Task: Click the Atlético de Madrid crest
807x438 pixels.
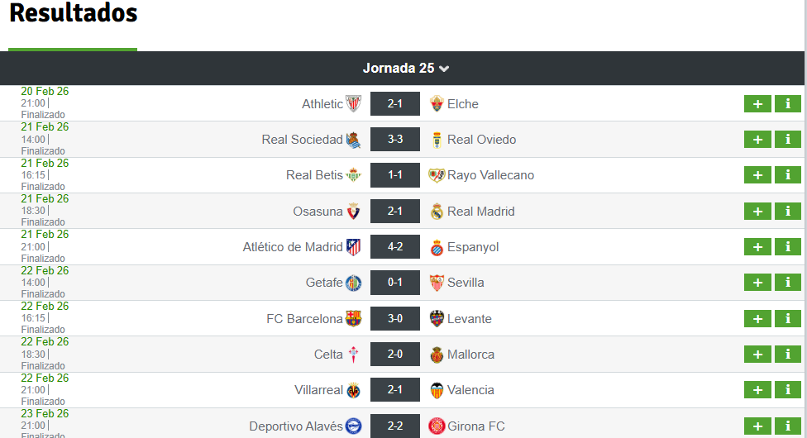Action: click(x=353, y=247)
